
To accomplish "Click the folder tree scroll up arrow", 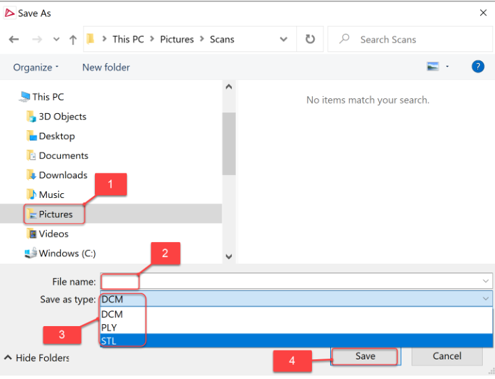I will [x=229, y=87].
